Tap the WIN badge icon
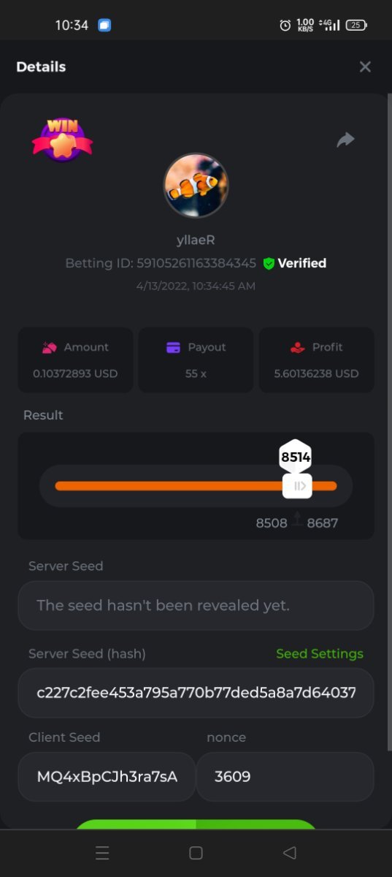 (x=62, y=139)
